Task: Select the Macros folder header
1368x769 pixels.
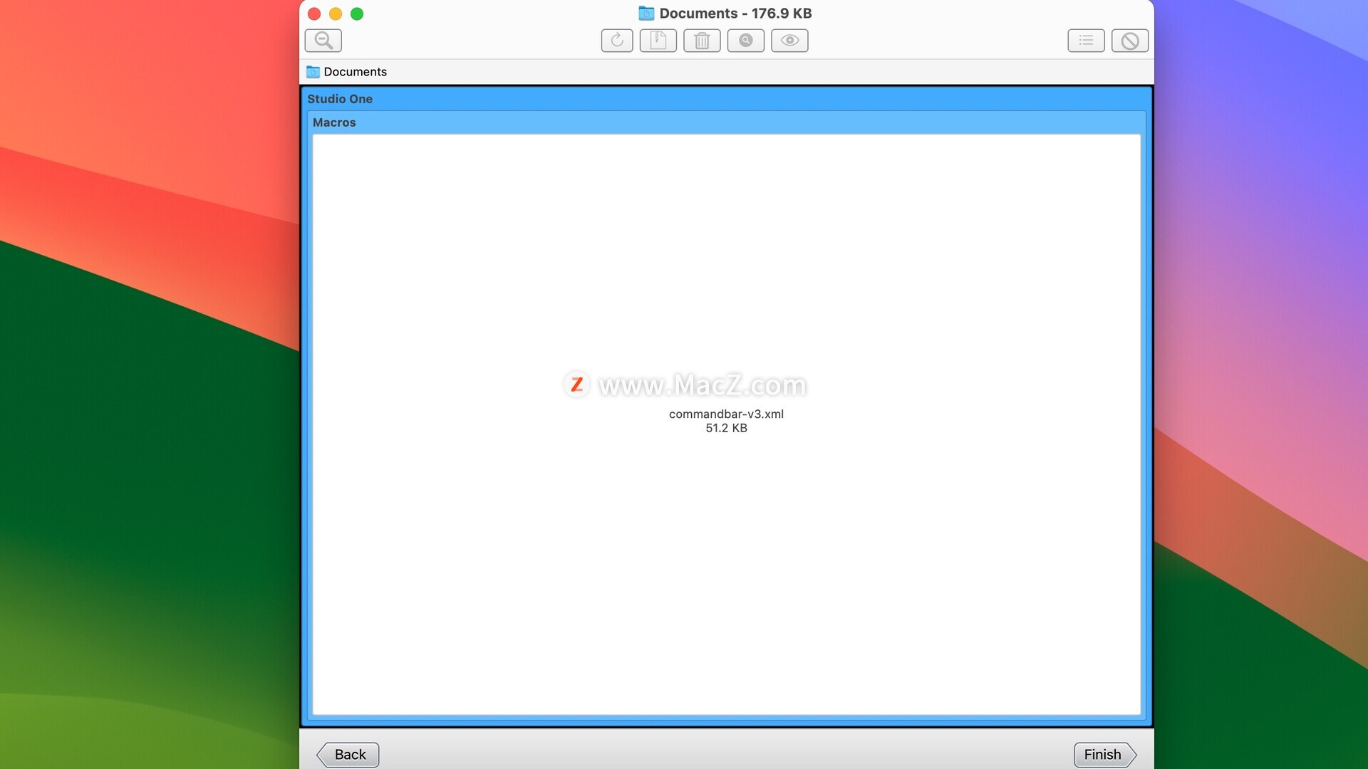Action: 726,122
